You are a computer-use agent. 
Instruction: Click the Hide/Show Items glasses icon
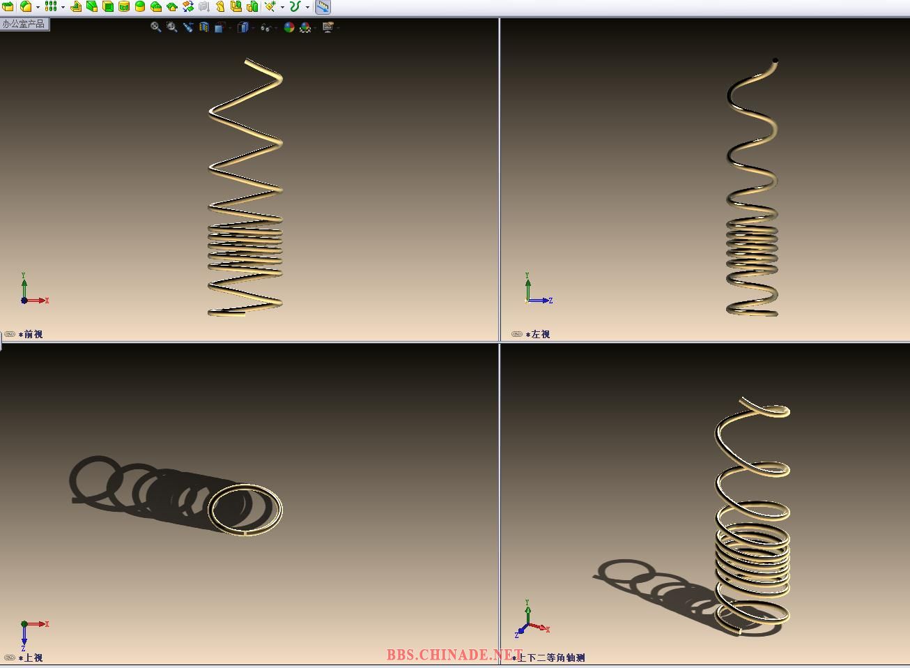(x=265, y=27)
